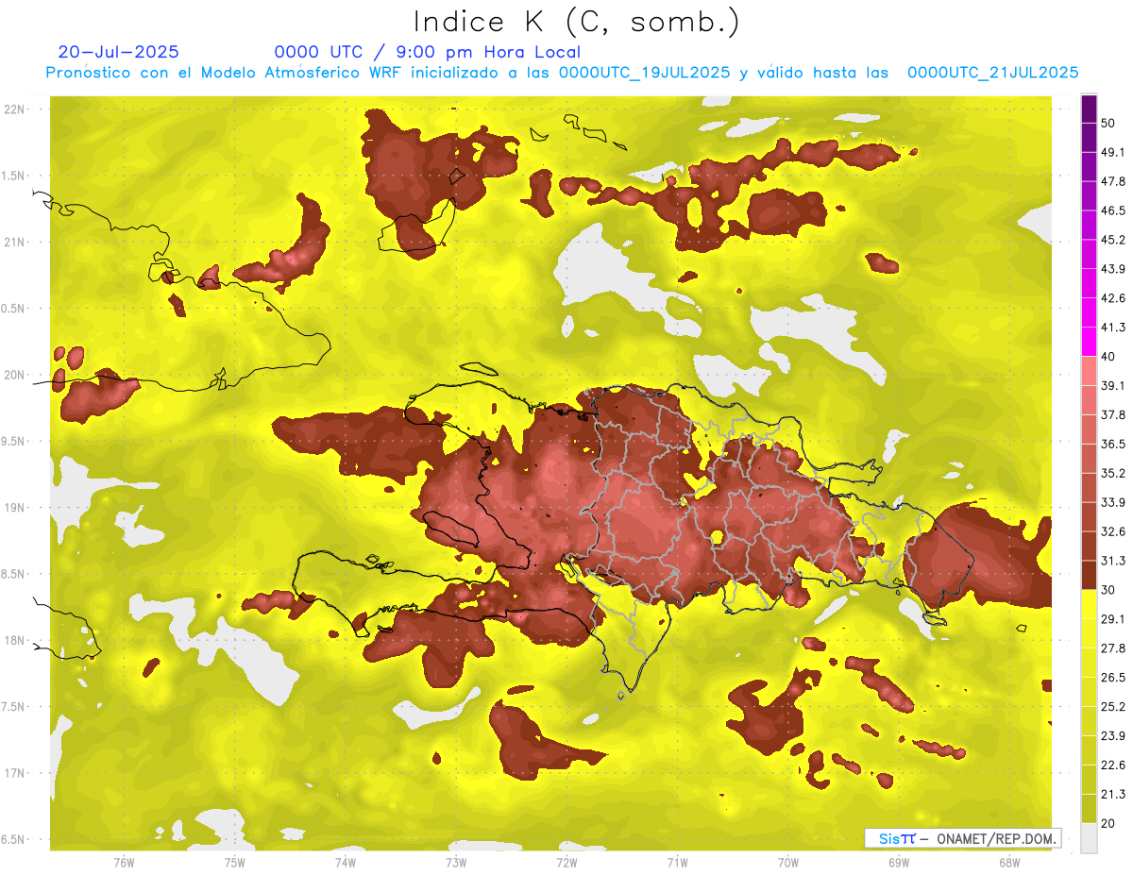Click the color scale value "50"

(x=1109, y=124)
